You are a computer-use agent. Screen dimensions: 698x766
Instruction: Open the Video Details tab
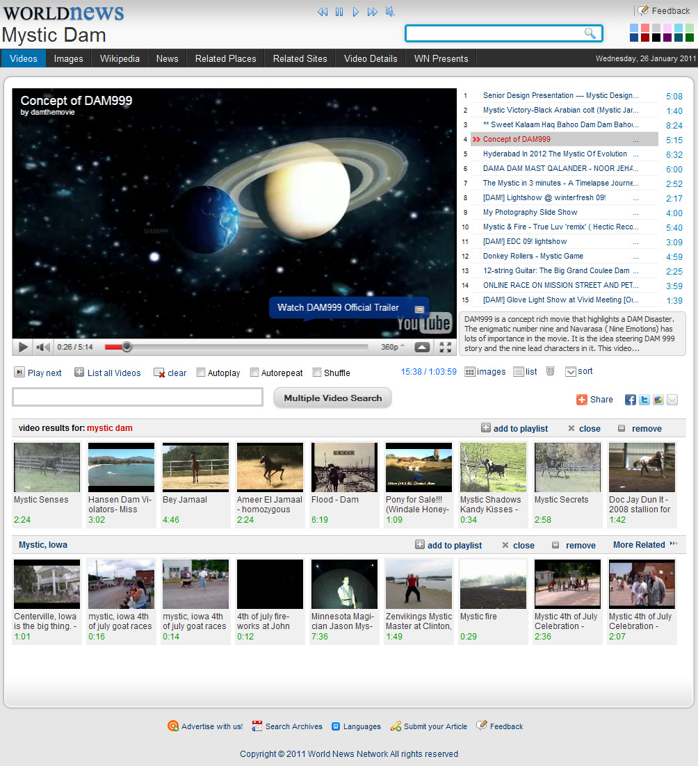[x=371, y=58]
